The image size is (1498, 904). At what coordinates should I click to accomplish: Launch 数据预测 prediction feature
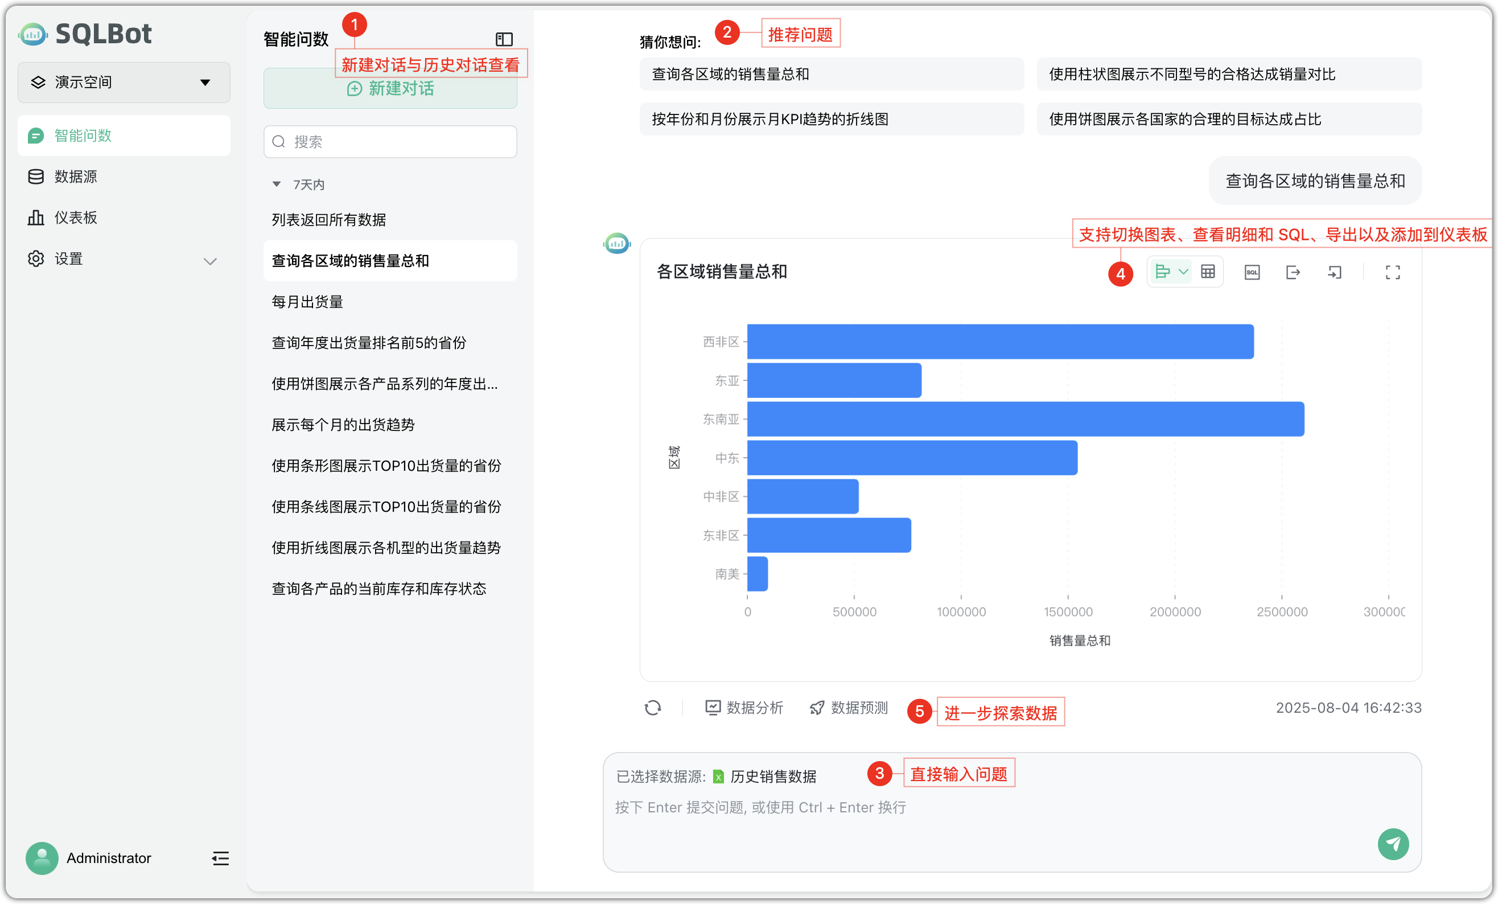[x=849, y=707]
